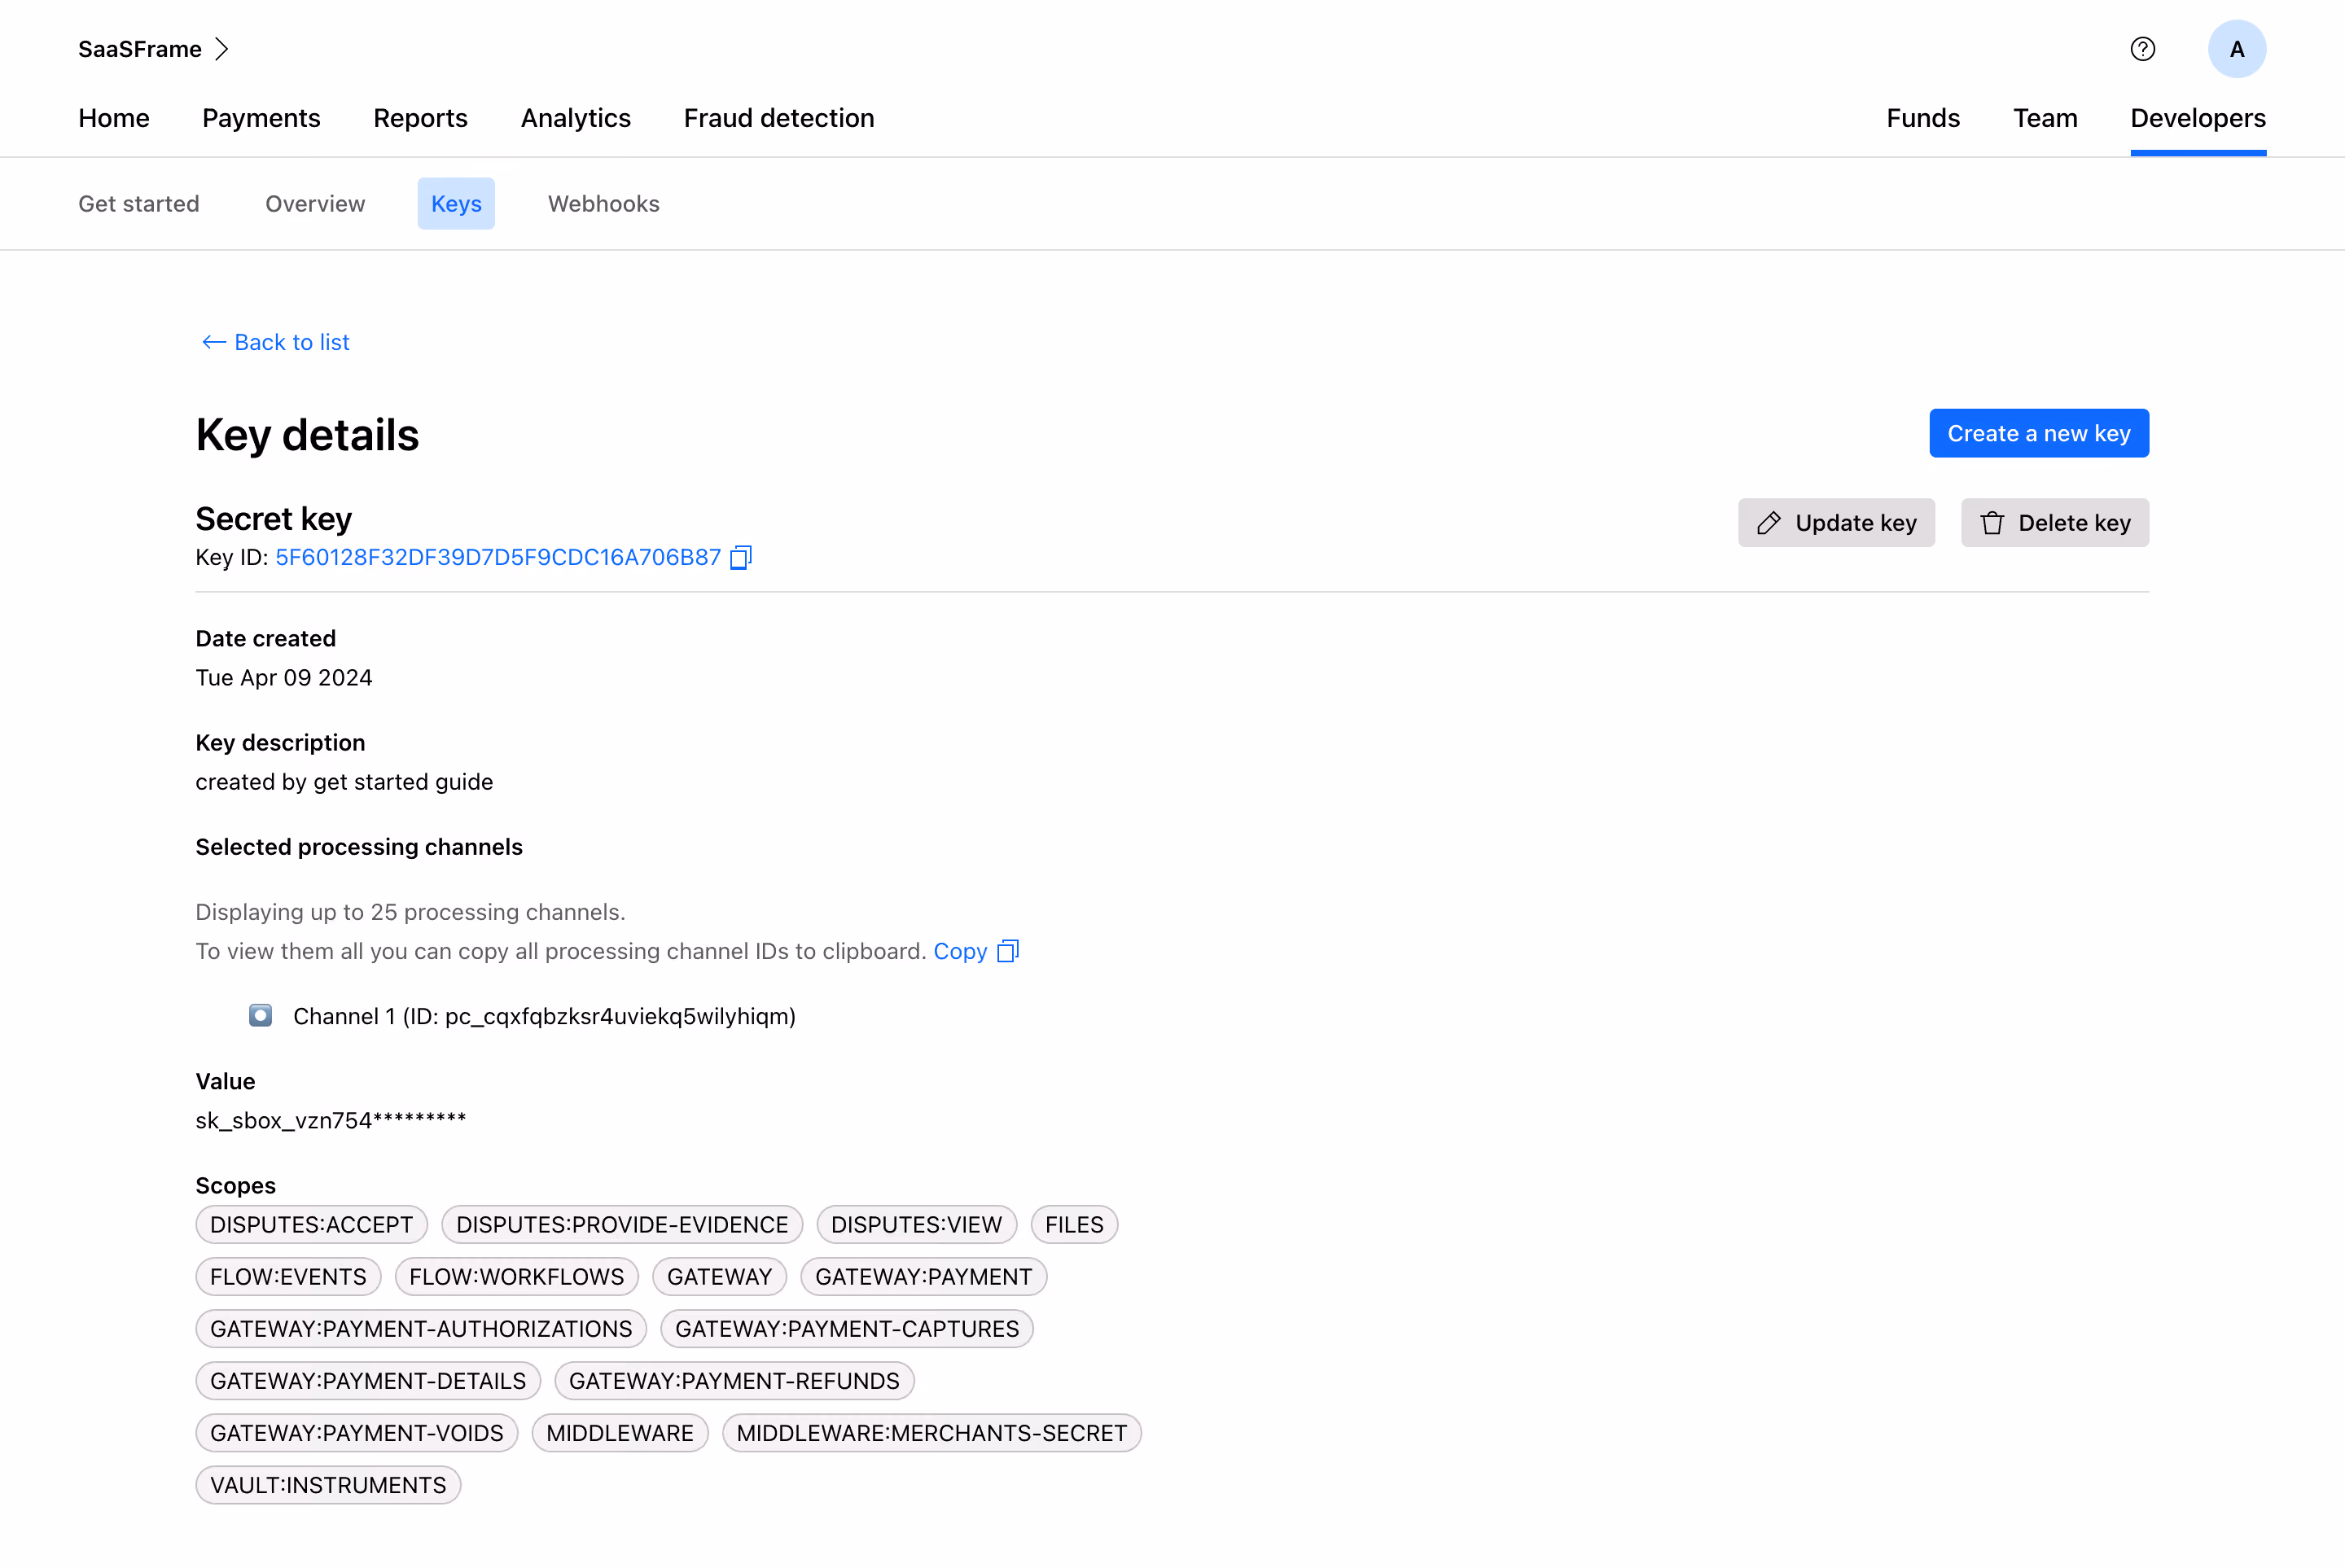Click the DISPUTES:ACCEPT scope tag
This screenshot has height=1568, width=2345.
(x=312, y=1225)
